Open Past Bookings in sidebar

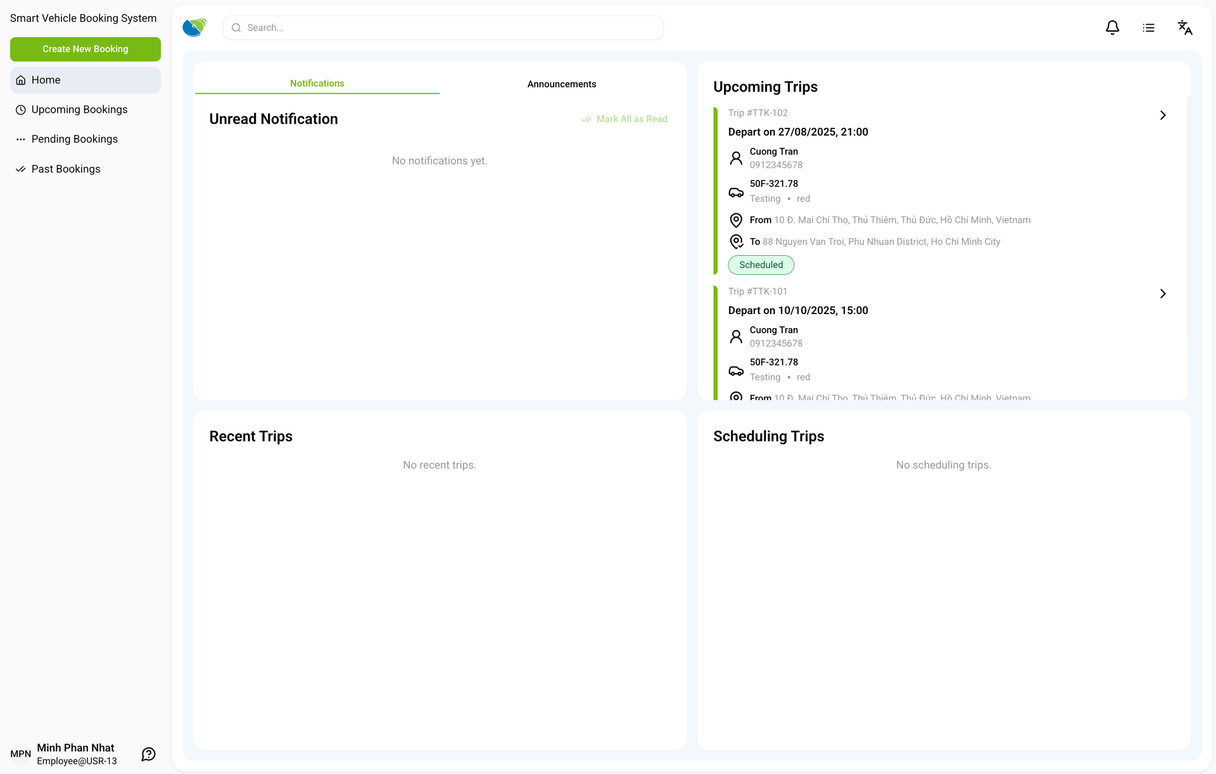click(x=66, y=169)
